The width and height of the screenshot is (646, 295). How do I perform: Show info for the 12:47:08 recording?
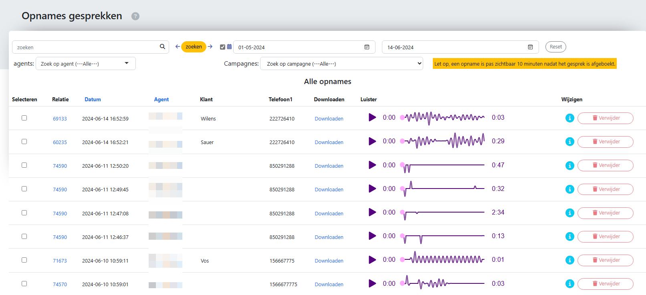pos(570,213)
